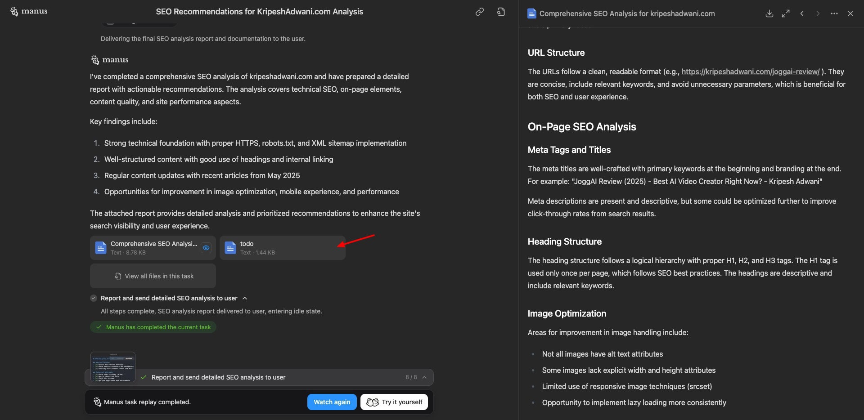864x420 pixels.
Task: Click the Manus has completed task badge
Action: (153, 327)
